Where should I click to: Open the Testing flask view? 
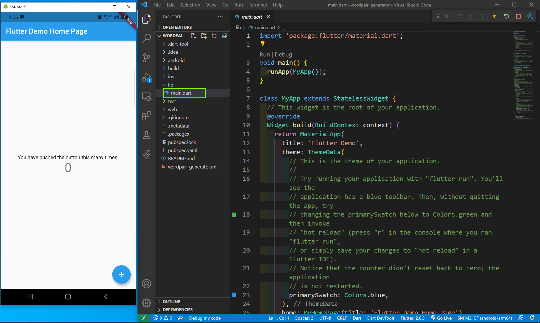click(x=146, y=135)
